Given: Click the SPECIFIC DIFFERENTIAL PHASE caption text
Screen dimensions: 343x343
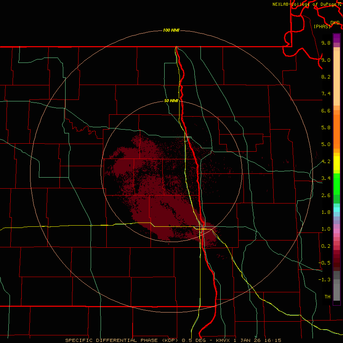Looking at the screenshot, I should (111, 340).
